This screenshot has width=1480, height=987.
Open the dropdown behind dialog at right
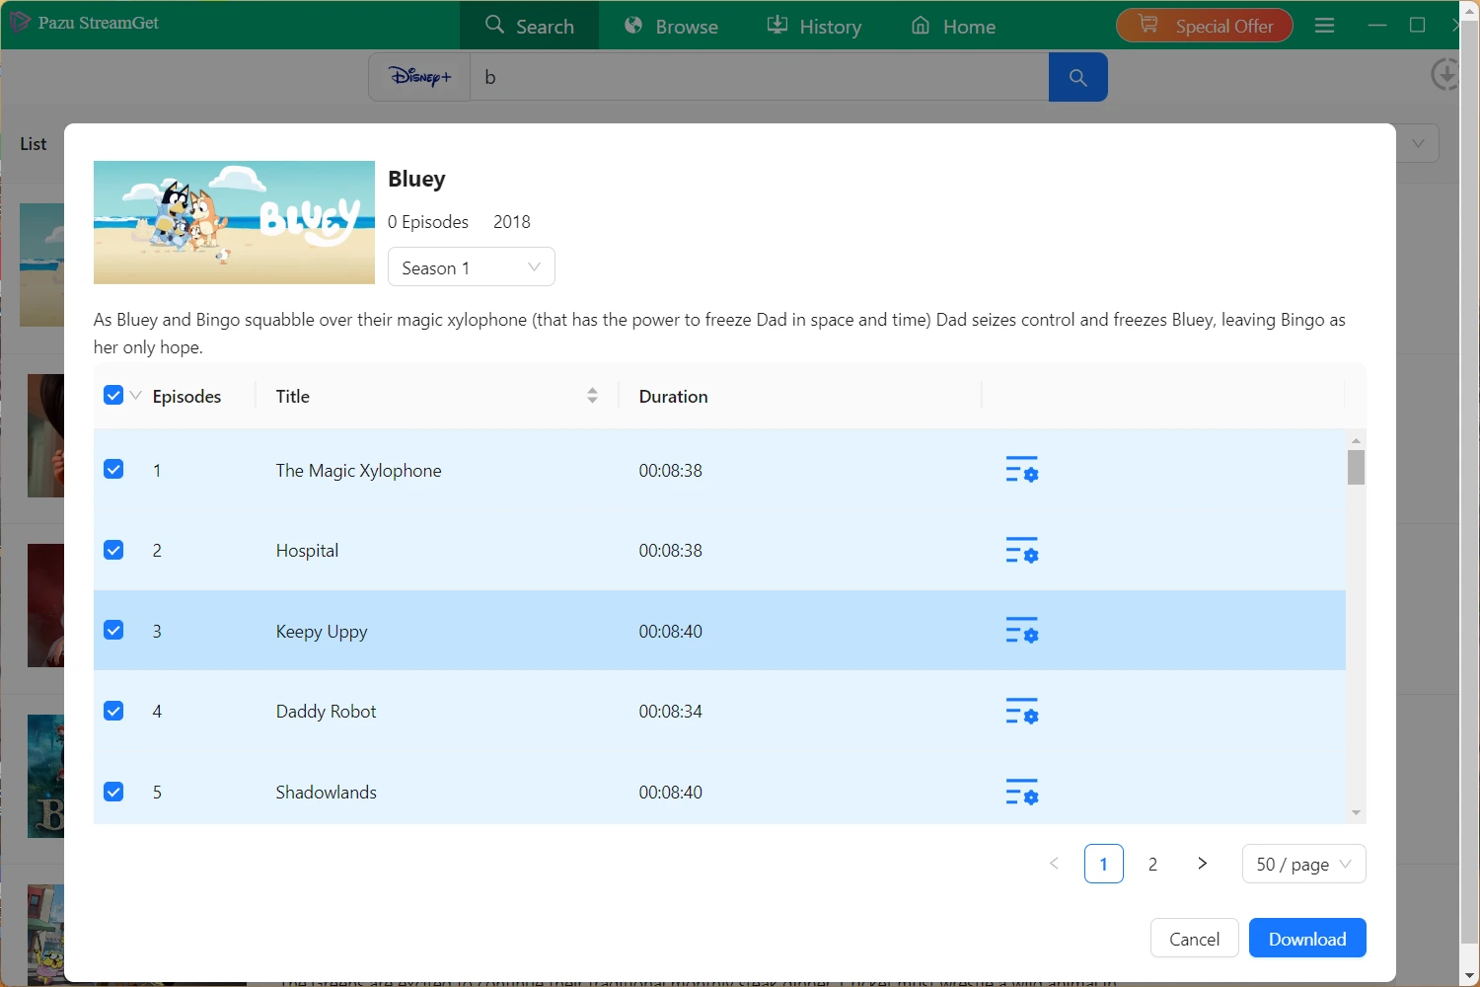pyautogui.click(x=1418, y=143)
